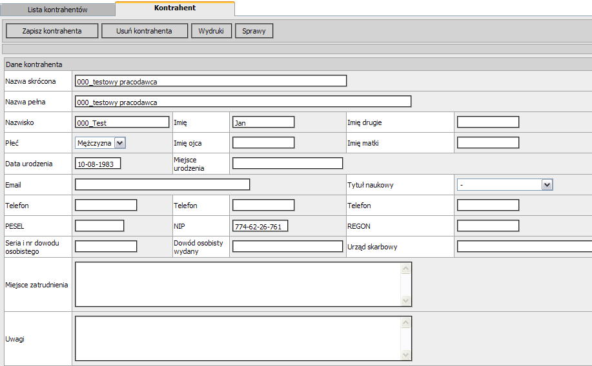Click Usuń kontrahenta button
Screen dimensions: 592x366
(x=144, y=31)
